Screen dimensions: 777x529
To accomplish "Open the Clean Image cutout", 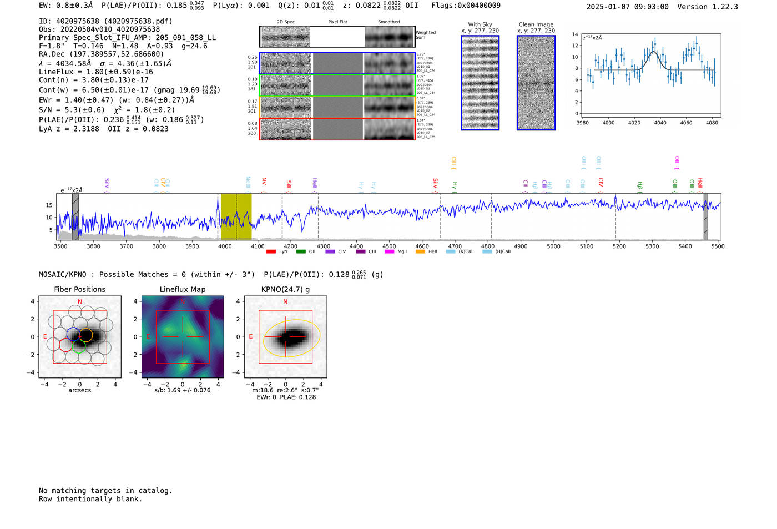I will tap(536, 83).
